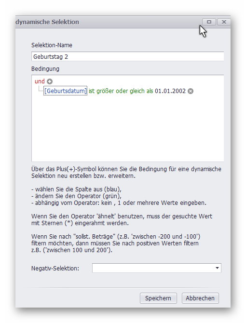Open the Negativ-Selektion dropdown arrow
This screenshot has height=323, width=246.
(x=217, y=268)
